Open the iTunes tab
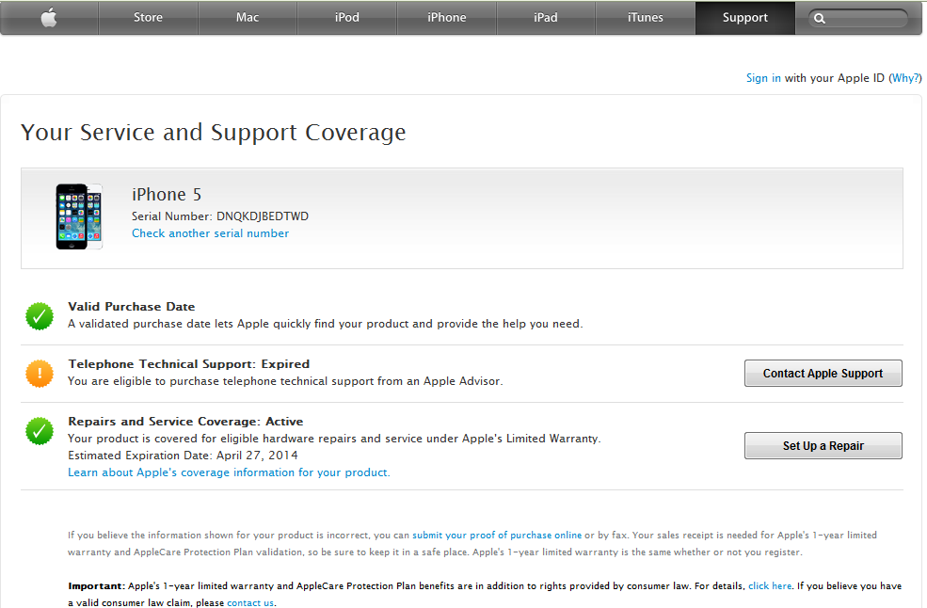The image size is (927, 608). 645,18
